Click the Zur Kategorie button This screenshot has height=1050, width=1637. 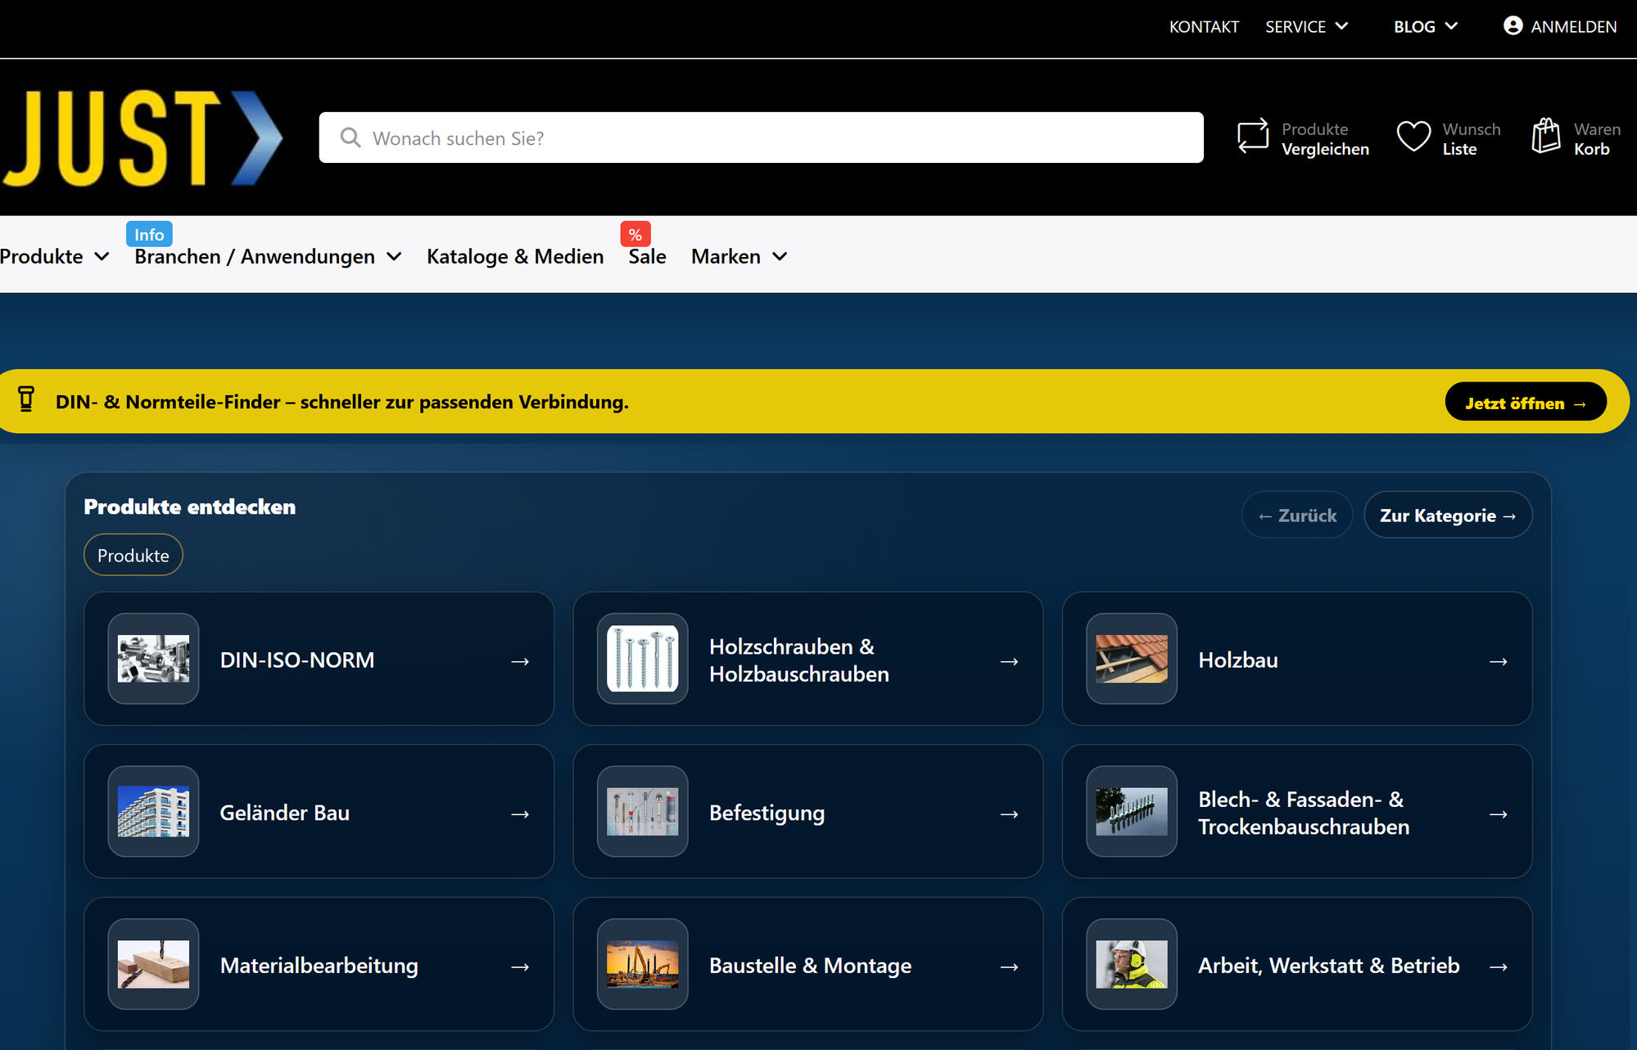point(1448,515)
